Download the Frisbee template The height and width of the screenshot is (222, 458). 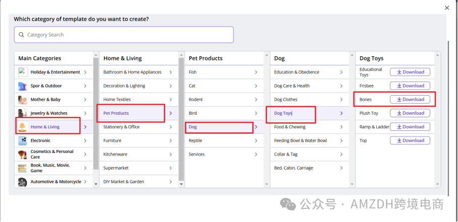410,86
